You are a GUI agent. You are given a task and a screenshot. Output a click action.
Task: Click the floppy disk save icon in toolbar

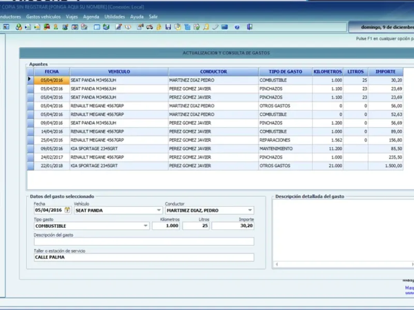click(x=168, y=27)
